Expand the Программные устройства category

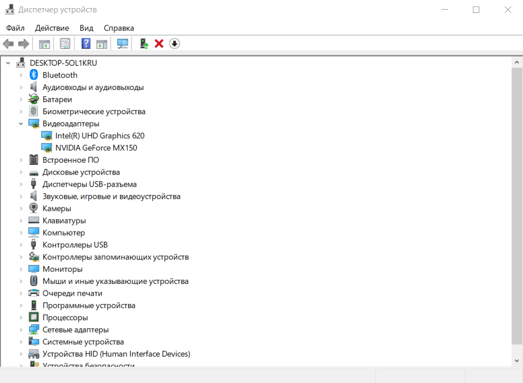[x=20, y=305]
